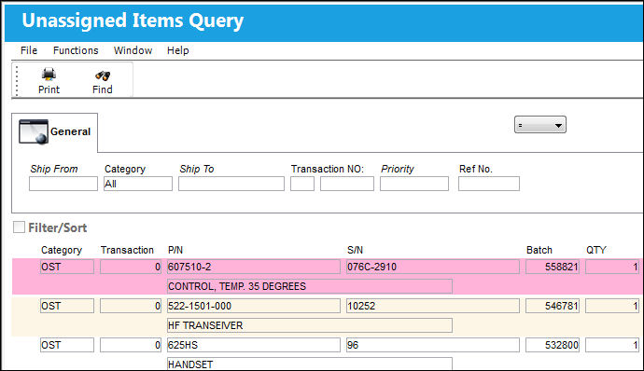Select description HANDSET
The image size is (644, 371).
[310, 364]
